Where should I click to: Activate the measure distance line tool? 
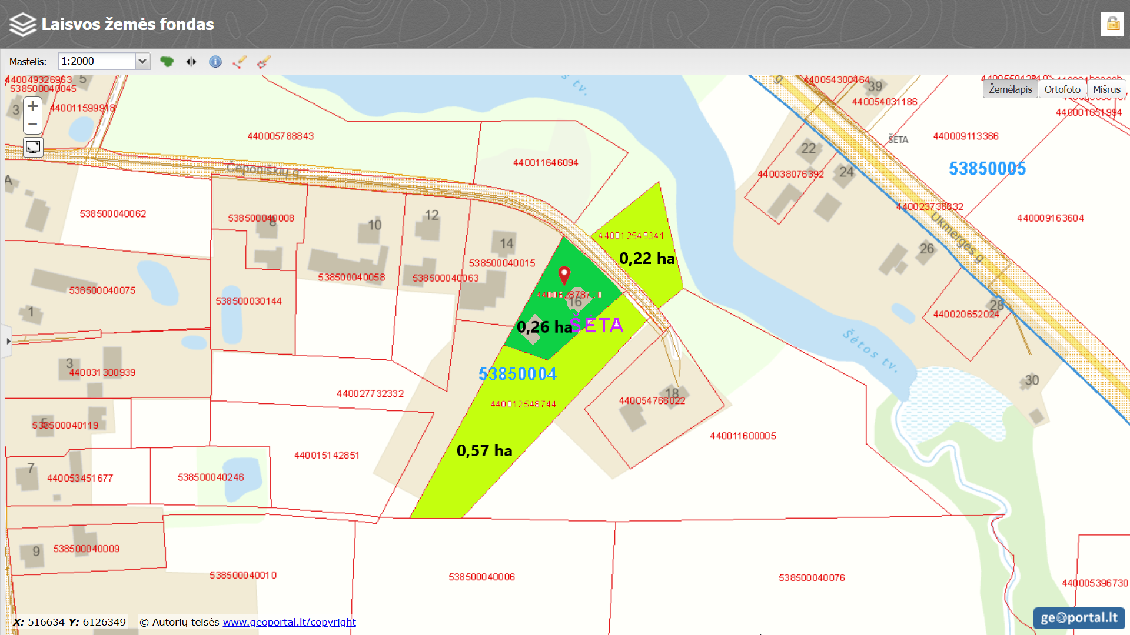(240, 62)
